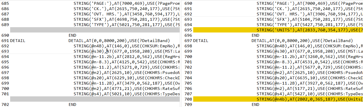Click line number 685 in left pane

pyautogui.click(x=5, y=4)
